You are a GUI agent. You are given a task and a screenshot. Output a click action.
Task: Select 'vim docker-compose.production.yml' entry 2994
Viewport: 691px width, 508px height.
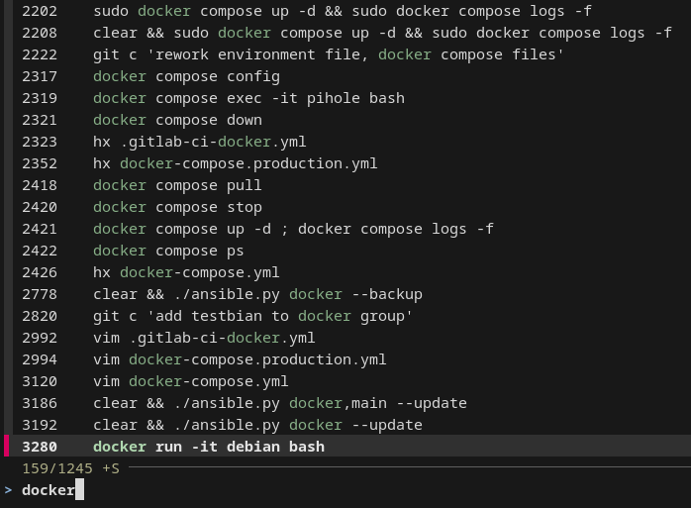click(x=240, y=359)
